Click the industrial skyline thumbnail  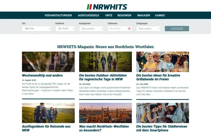point(105,113)
